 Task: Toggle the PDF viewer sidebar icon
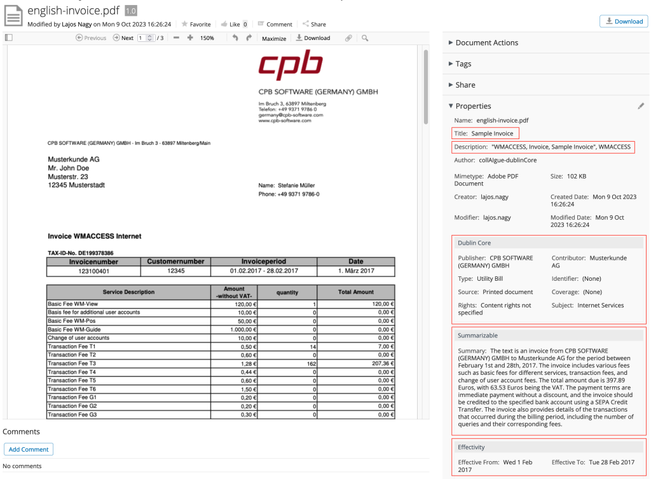pos(9,37)
